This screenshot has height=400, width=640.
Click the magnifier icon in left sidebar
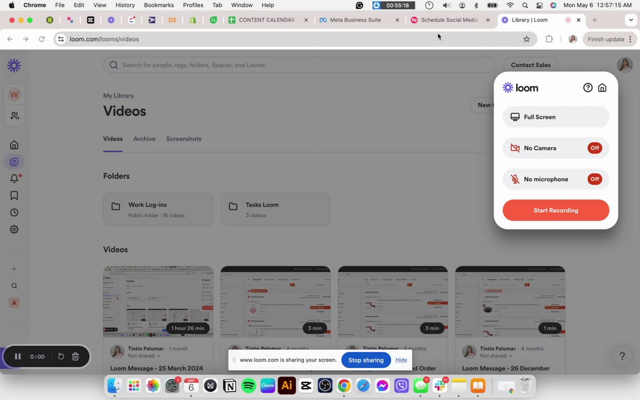(14, 286)
